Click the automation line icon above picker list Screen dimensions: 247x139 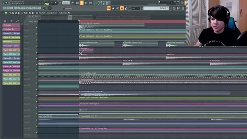(17, 21)
